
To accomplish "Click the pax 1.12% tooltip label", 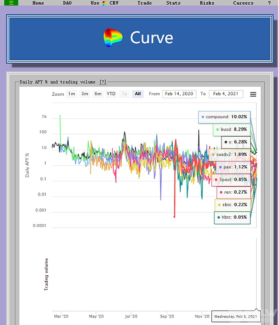I will point(233,167).
